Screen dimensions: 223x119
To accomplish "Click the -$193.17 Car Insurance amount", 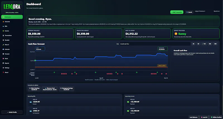I will pyautogui.click(x=36, y=111).
